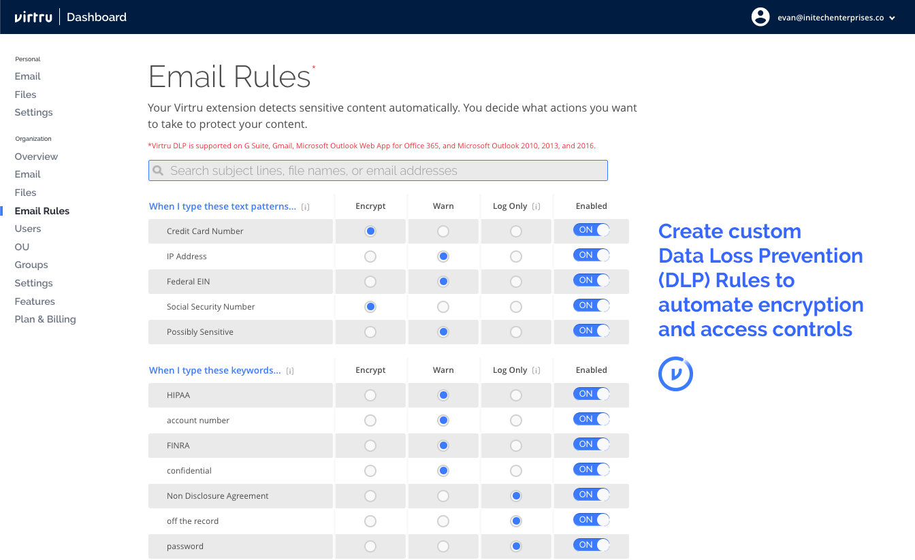Open Organization Email in sidebar
Viewport: 915px width, 560px height.
28,174
